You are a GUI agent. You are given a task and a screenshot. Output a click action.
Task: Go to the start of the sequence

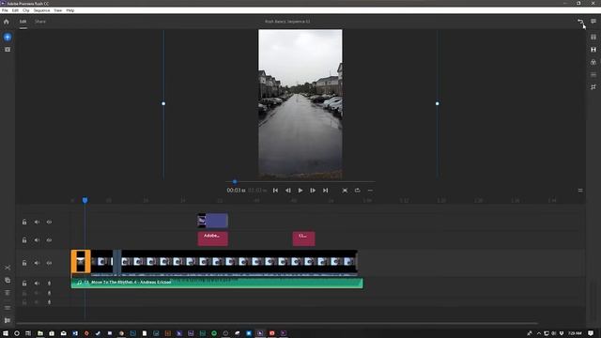pos(275,191)
